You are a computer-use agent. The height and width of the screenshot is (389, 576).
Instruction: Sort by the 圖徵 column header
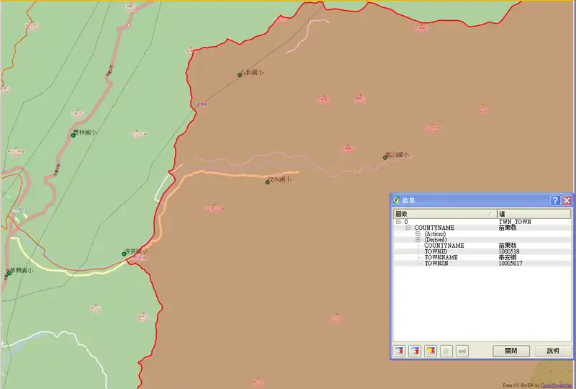click(444, 214)
